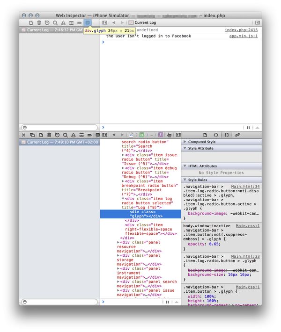Click the curly braces icon in details toolbar
The image size is (281, 332).
tap(226, 135)
